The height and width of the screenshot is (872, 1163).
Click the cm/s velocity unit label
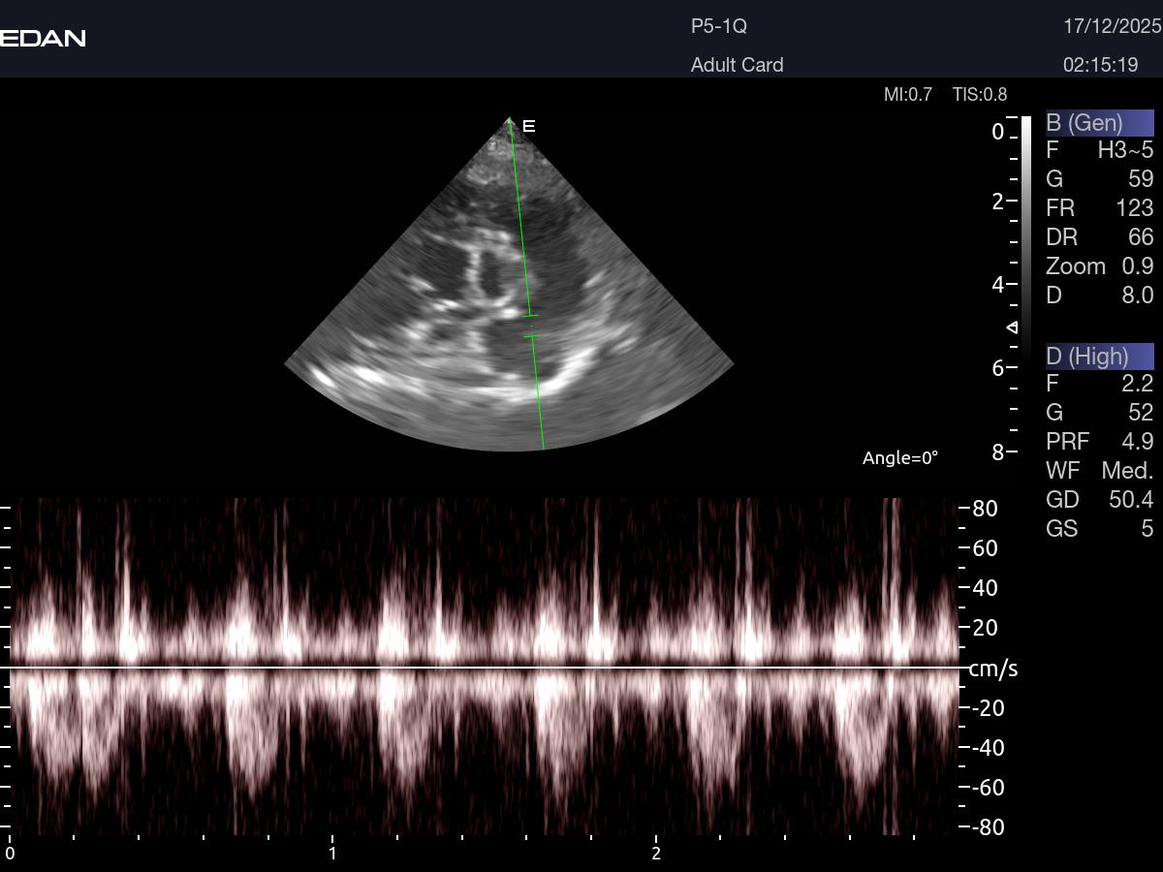point(993,670)
